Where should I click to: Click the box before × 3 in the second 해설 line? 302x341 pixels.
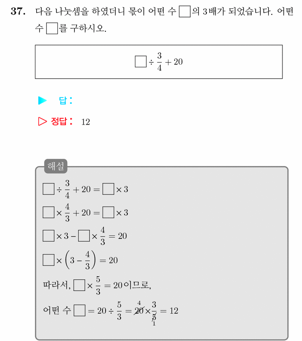[x=108, y=212]
